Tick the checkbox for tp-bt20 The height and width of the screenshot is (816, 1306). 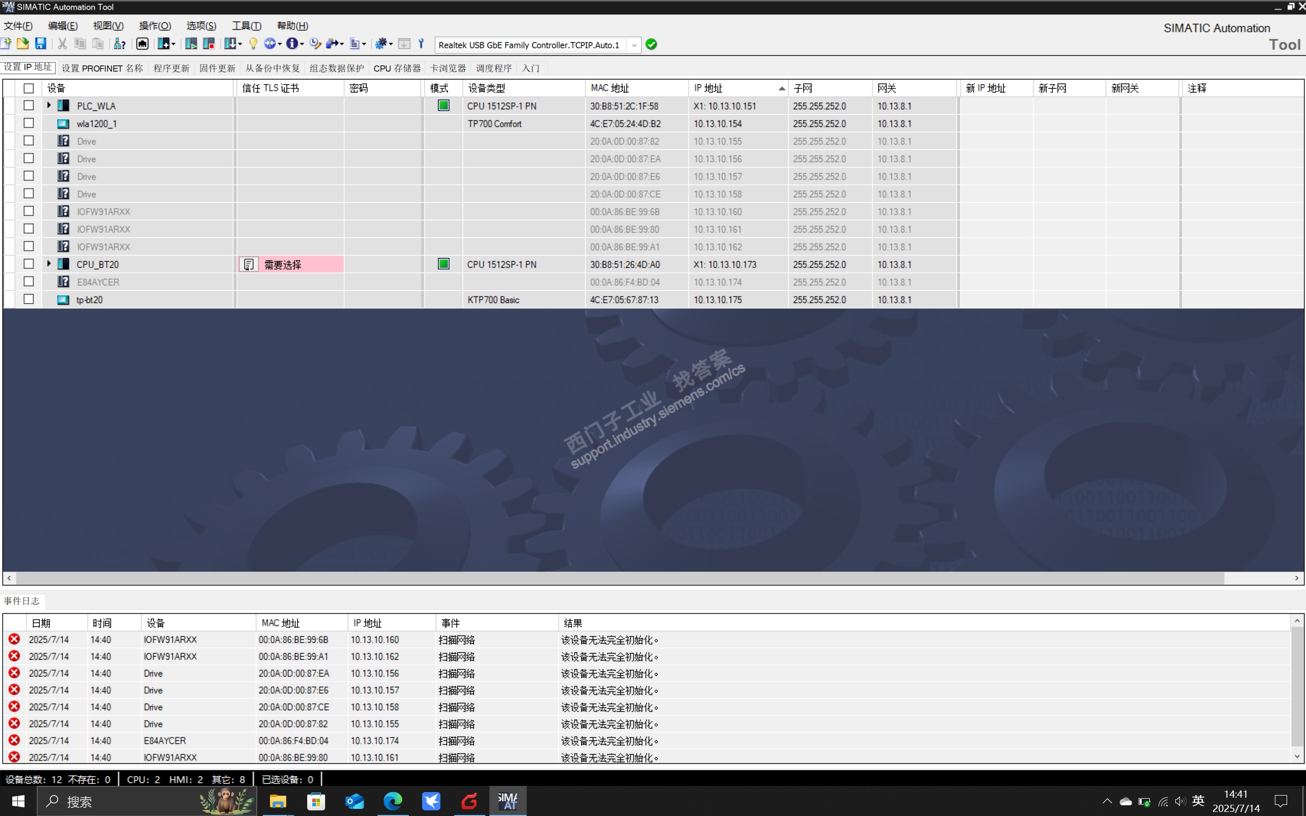29,300
